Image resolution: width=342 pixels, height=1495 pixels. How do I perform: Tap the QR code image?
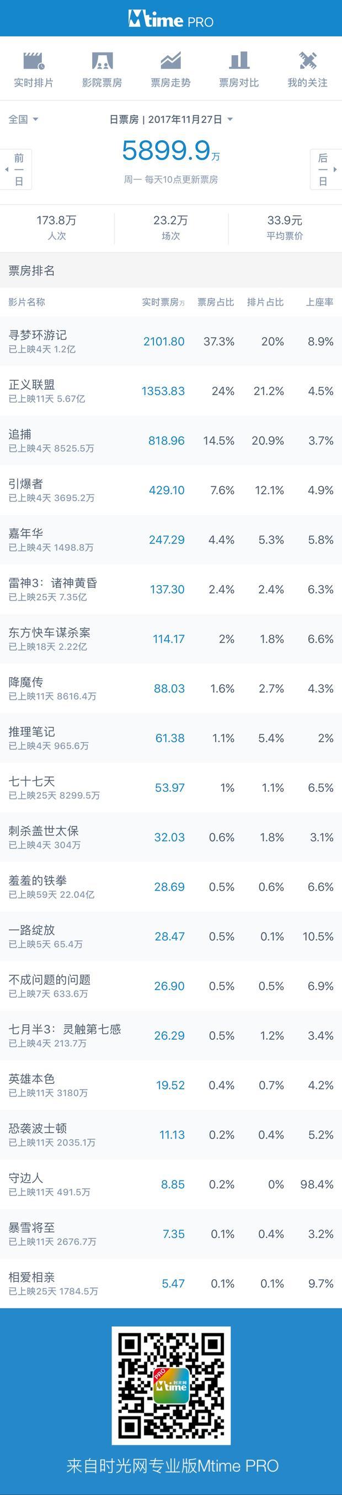pyautogui.click(x=171, y=1386)
